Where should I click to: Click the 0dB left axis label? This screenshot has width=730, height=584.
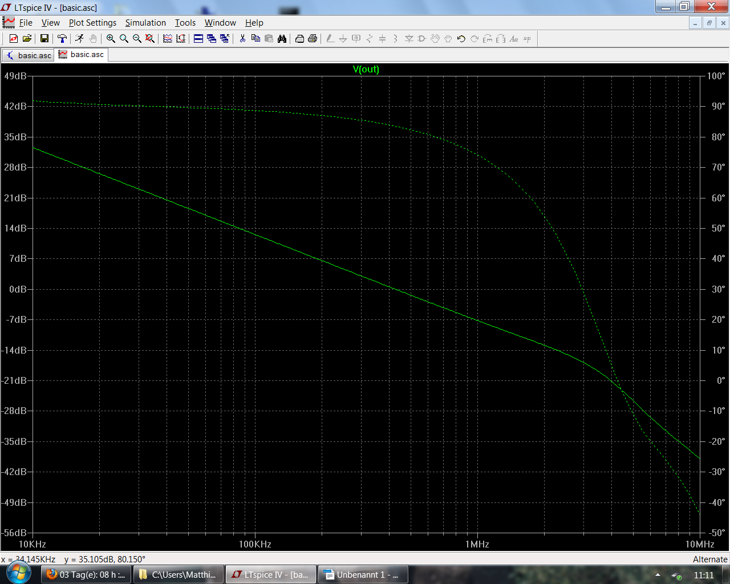pyautogui.click(x=18, y=289)
